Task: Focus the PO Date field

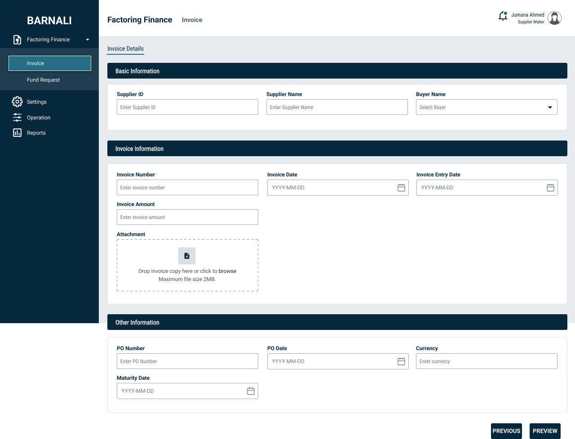Action: (x=338, y=361)
